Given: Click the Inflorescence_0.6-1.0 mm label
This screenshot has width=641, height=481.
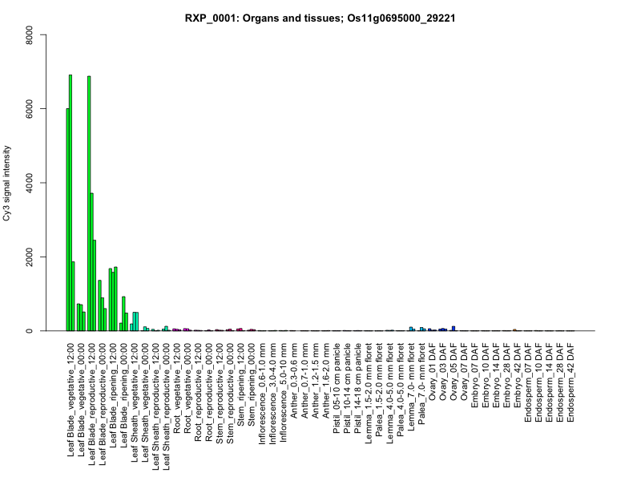Looking at the screenshot, I should point(262,394).
